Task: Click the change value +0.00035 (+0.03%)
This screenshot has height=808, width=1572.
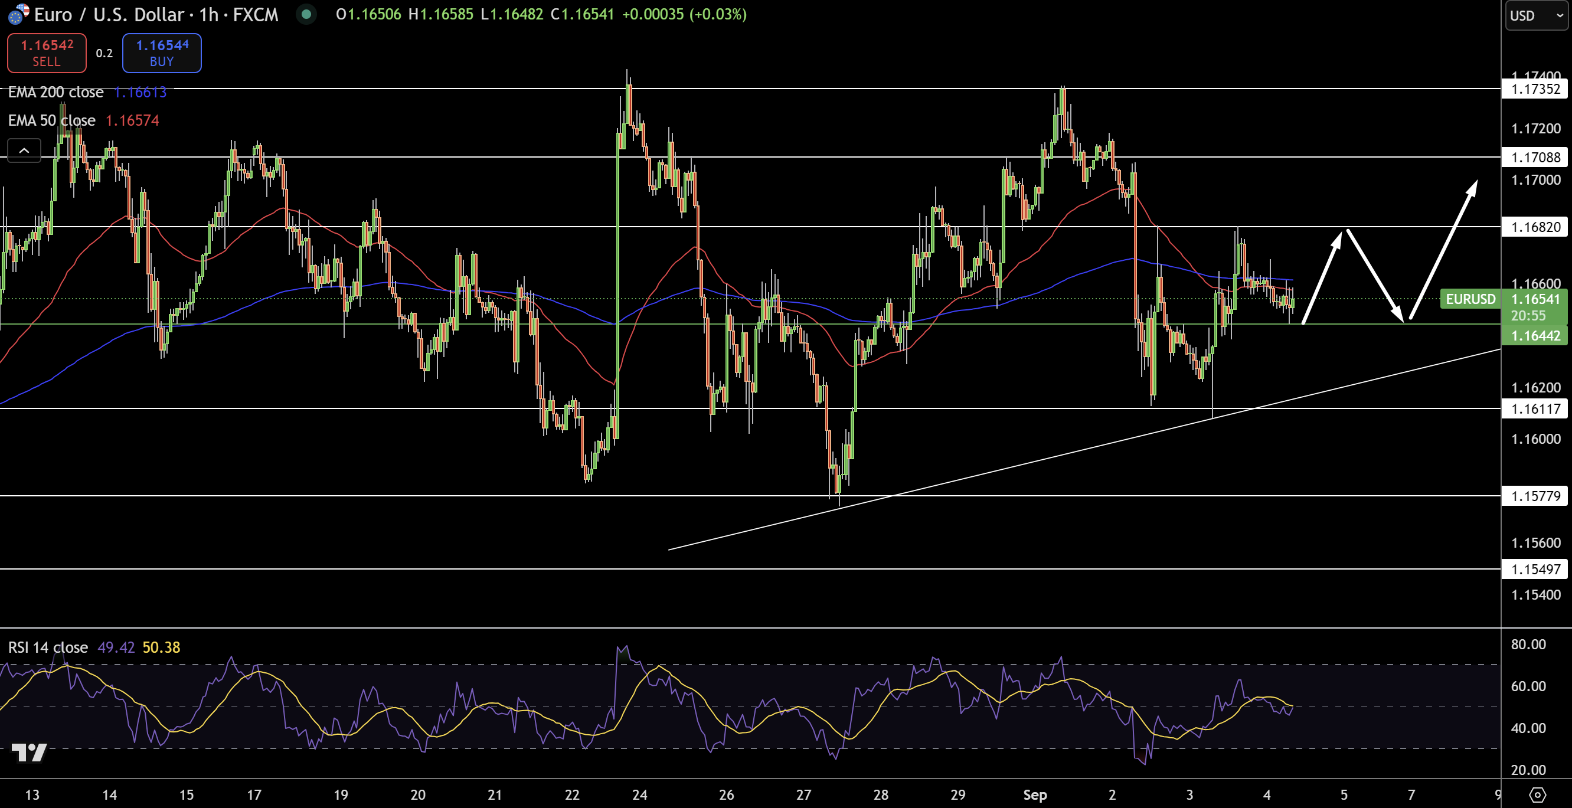Action: point(684,14)
